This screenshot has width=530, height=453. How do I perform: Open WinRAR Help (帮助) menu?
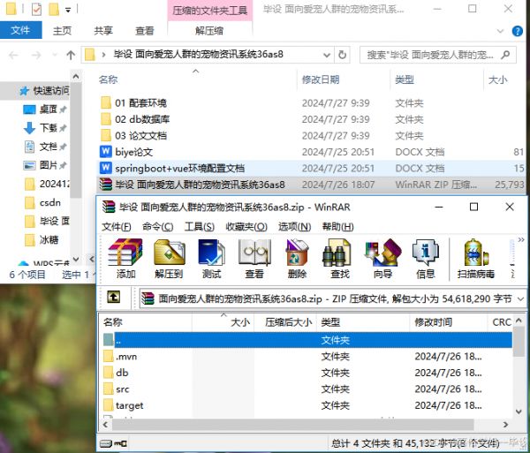click(338, 226)
